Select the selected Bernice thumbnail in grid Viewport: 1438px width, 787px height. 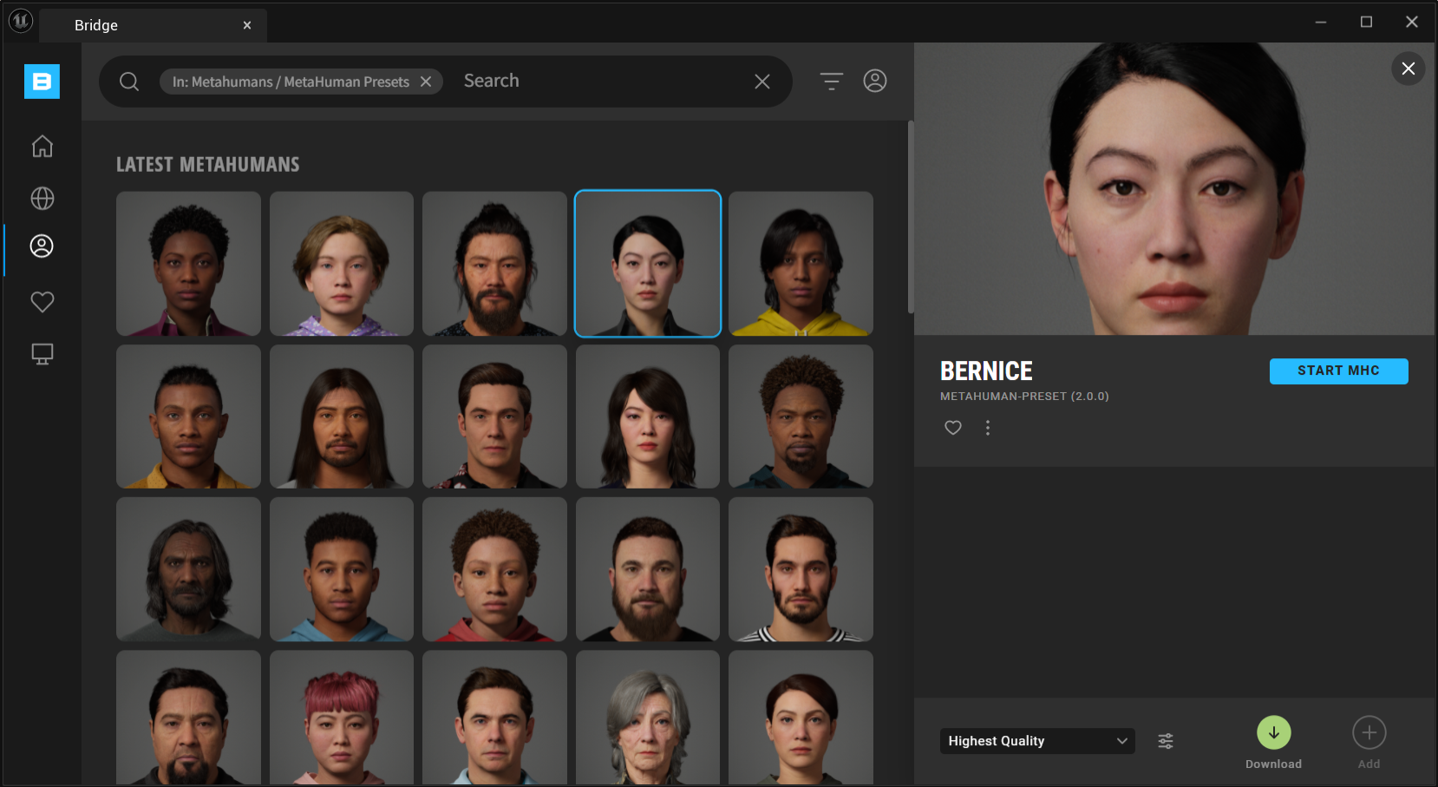click(648, 264)
